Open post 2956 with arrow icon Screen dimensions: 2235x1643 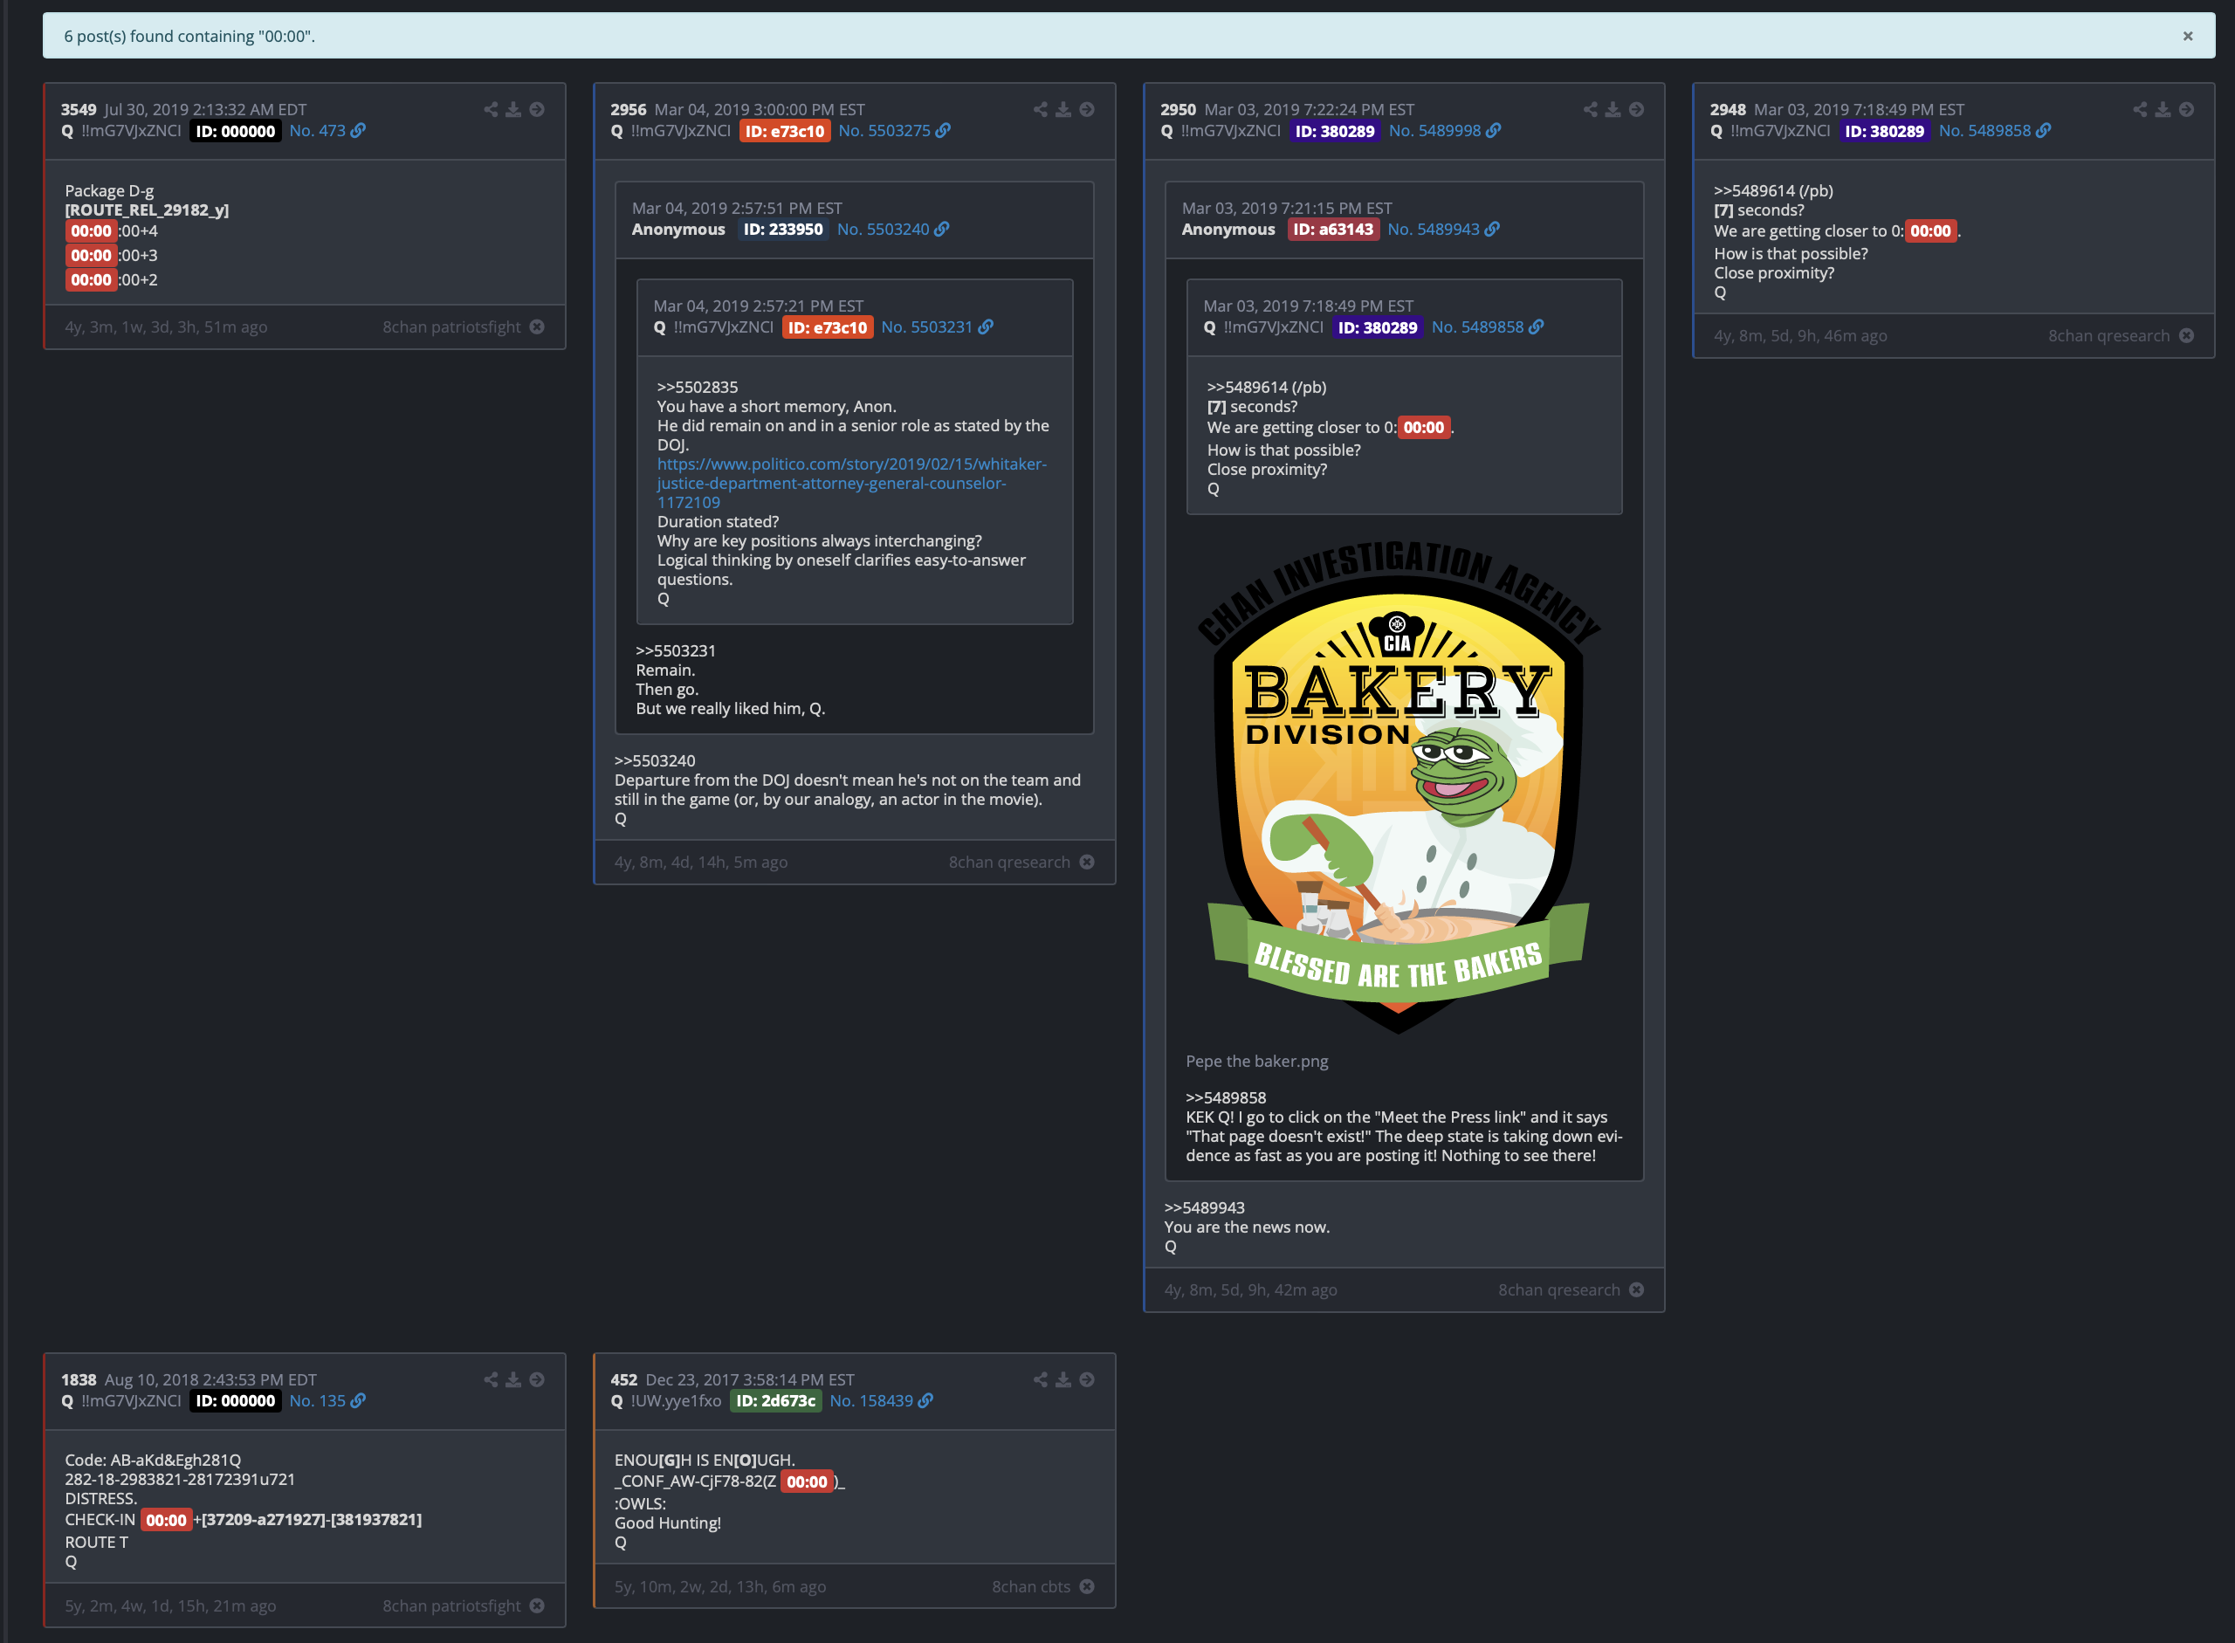pos(1087,109)
